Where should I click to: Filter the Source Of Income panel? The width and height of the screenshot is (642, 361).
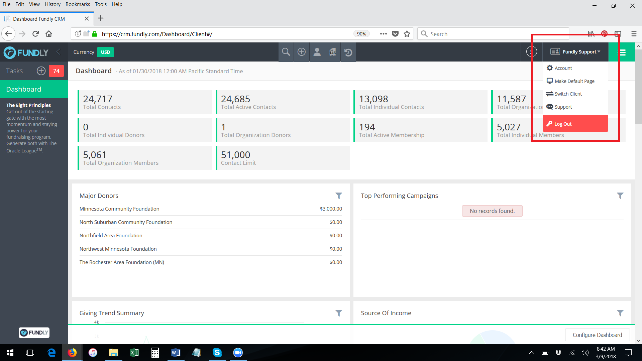(620, 313)
